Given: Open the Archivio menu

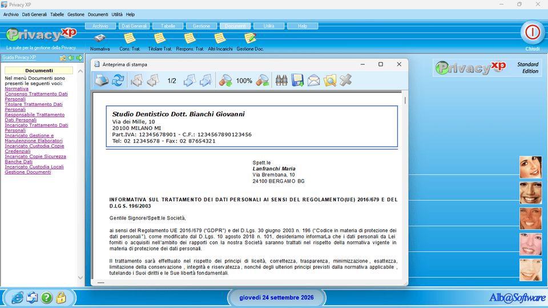Looking at the screenshot, I should pyautogui.click(x=11, y=14).
